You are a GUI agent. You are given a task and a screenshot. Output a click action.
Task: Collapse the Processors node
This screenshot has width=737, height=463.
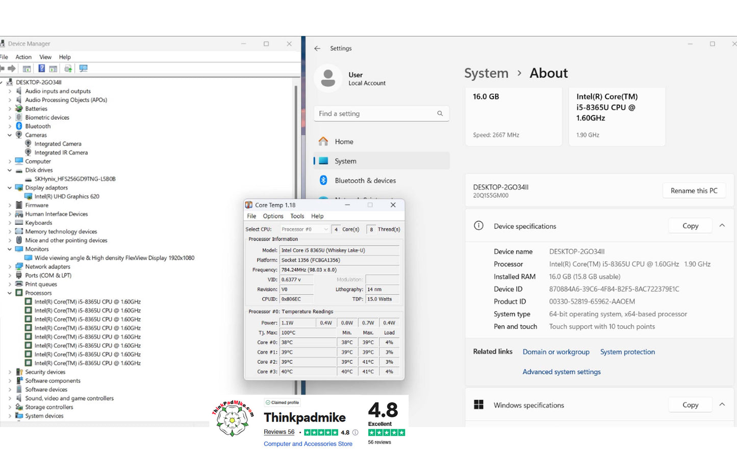pyautogui.click(x=10, y=293)
